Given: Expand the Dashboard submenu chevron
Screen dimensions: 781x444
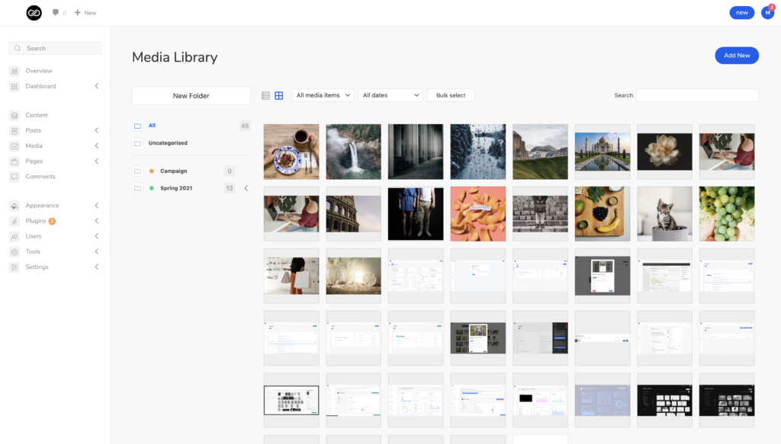Looking at the screenshot, I should coord(97,86).
